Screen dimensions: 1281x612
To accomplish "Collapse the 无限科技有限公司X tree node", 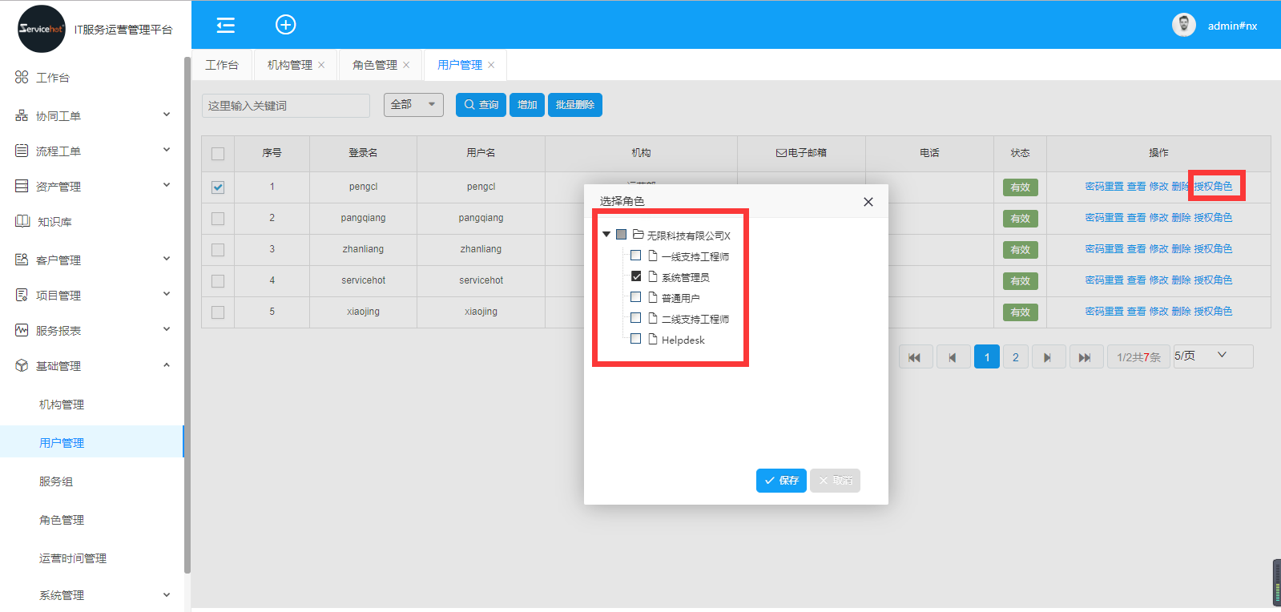I will pyautogui.click(x=606, y=235).
